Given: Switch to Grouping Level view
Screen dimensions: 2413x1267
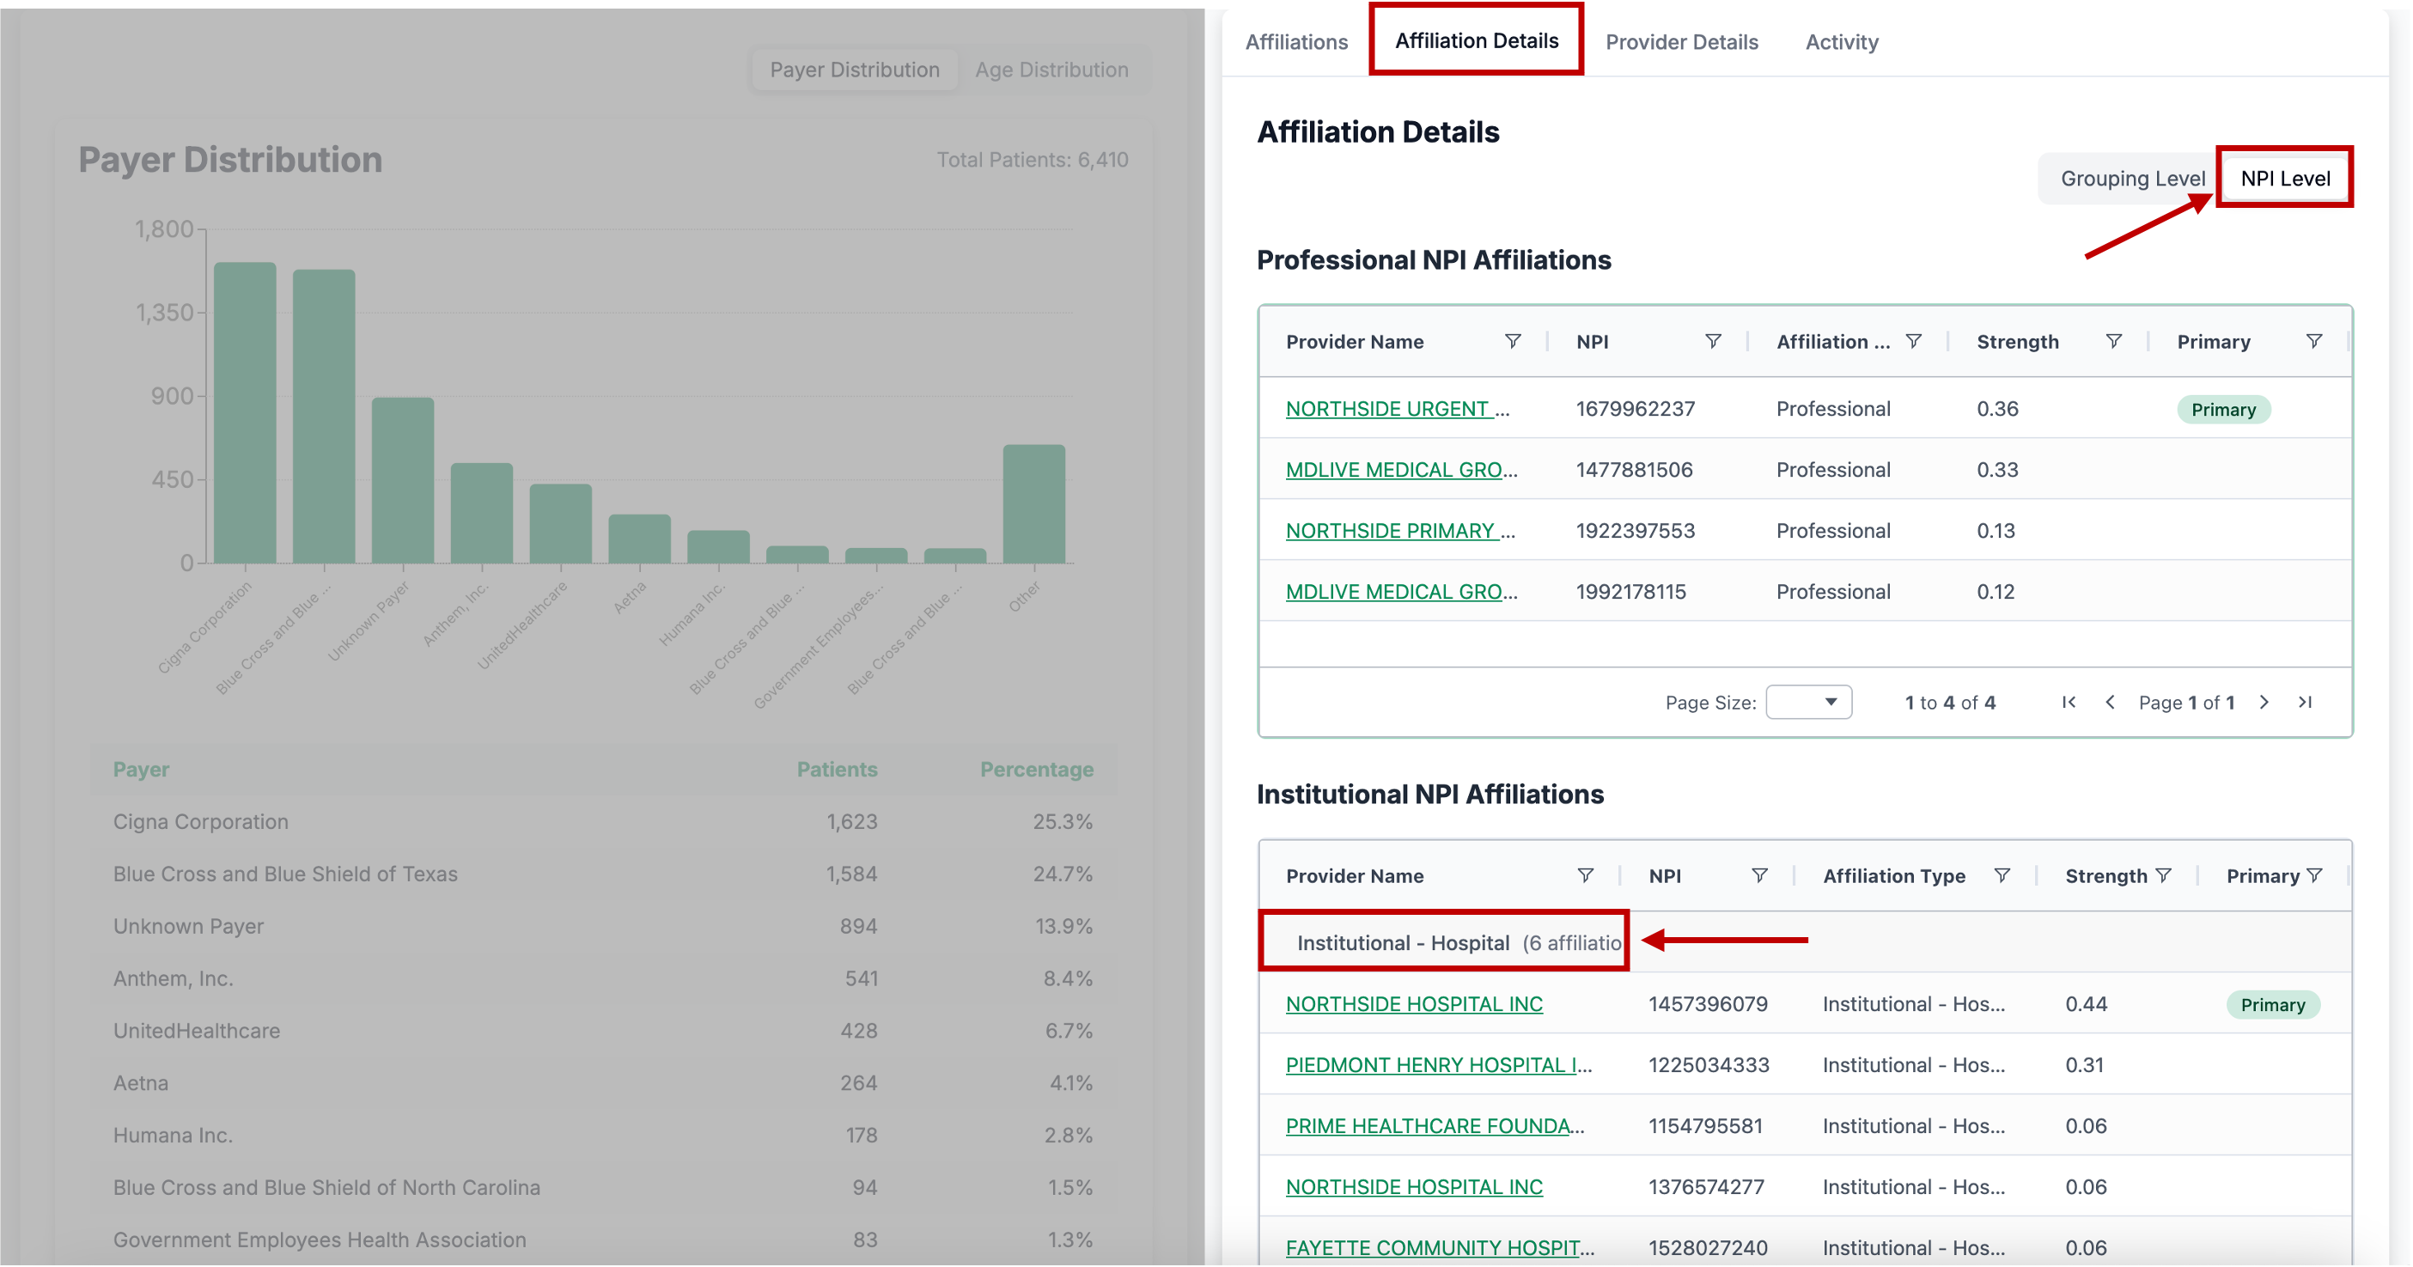Looking at the screenshot, I should (2132, 178).
